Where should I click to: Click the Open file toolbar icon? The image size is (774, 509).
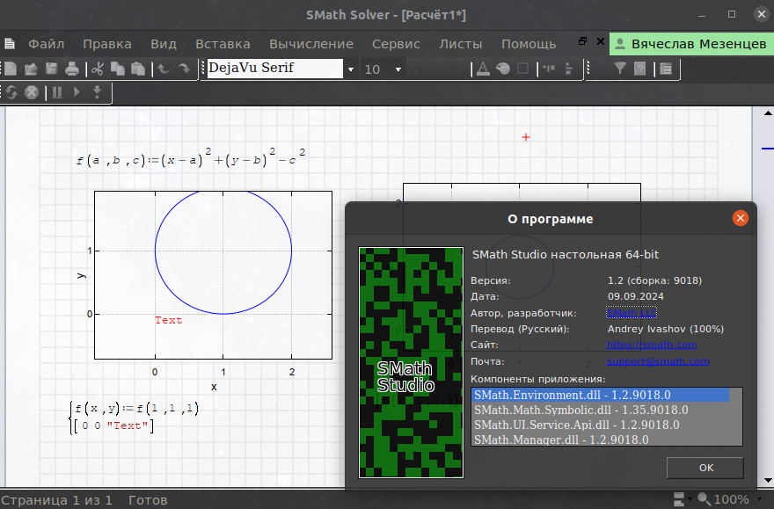pyautogui.click(x=31, y=69)
